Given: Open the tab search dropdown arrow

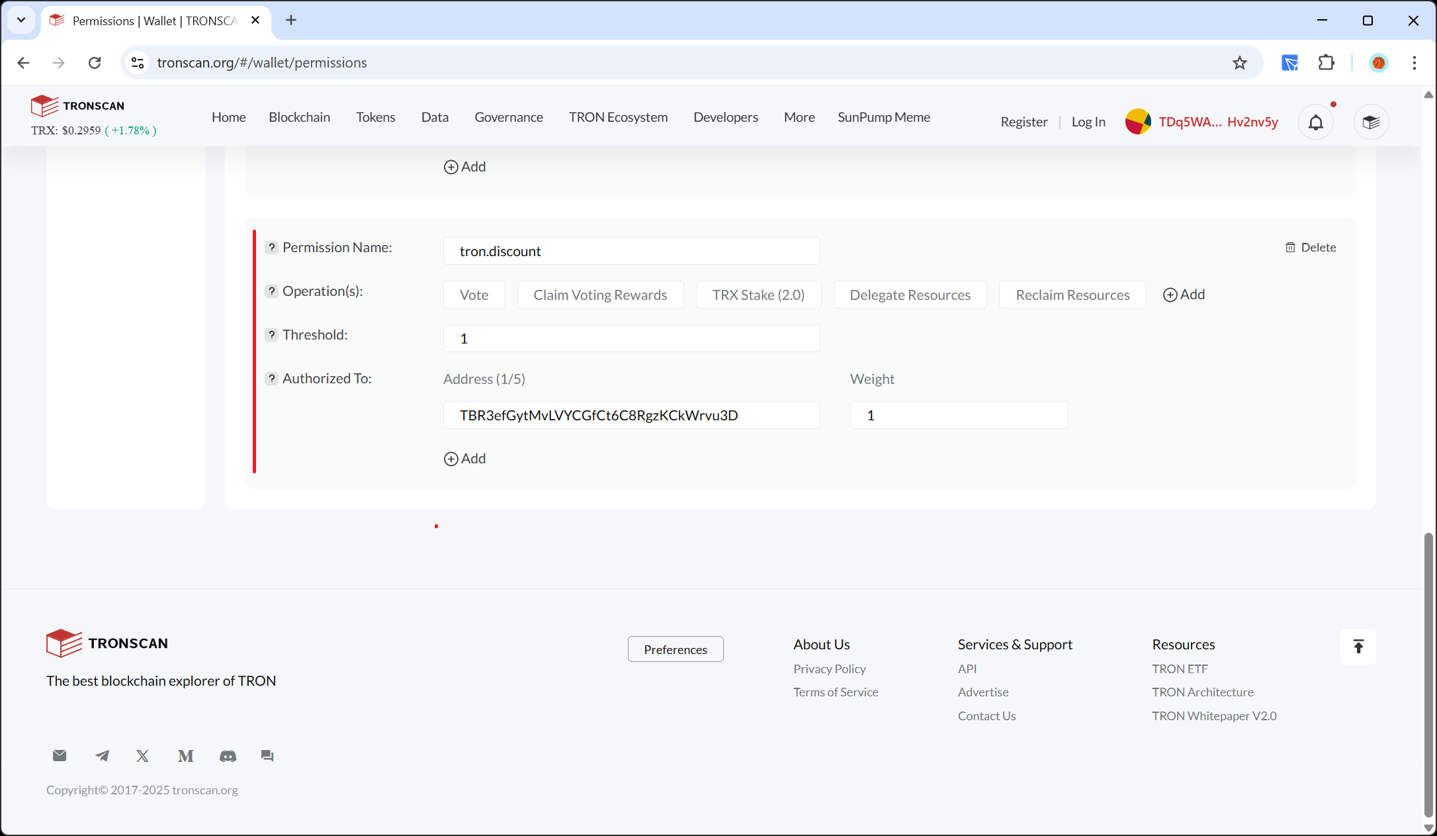Looking at the screenshot, I should [x=21, y=20].
